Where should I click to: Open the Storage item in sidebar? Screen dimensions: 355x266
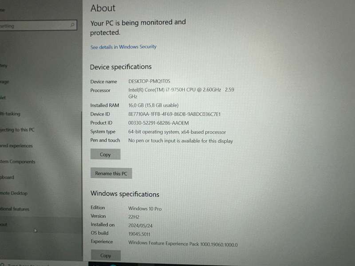(4, 82)
